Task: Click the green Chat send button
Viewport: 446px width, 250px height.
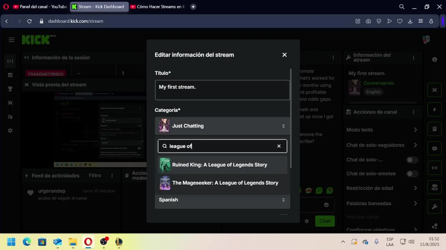Action: point(325,221)
